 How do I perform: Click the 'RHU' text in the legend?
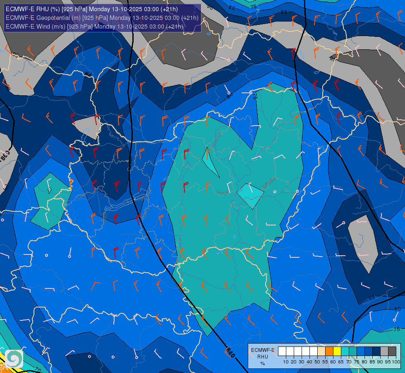pos(263,357)
